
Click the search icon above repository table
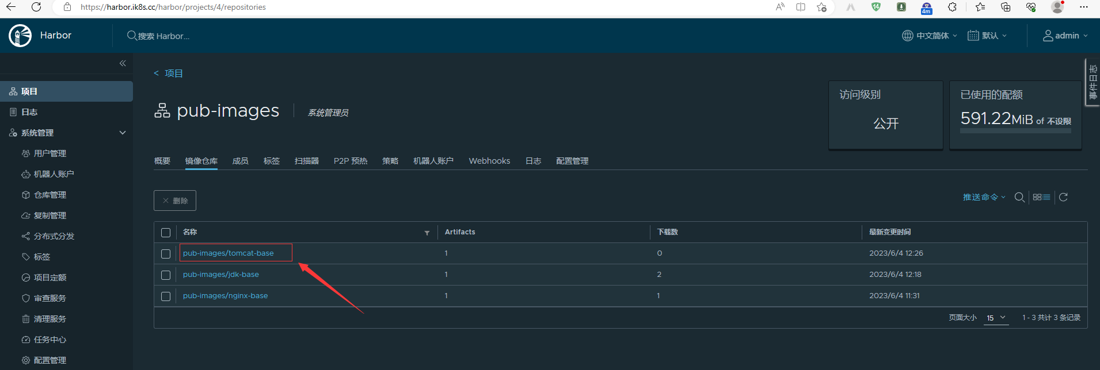(1019, 197)
